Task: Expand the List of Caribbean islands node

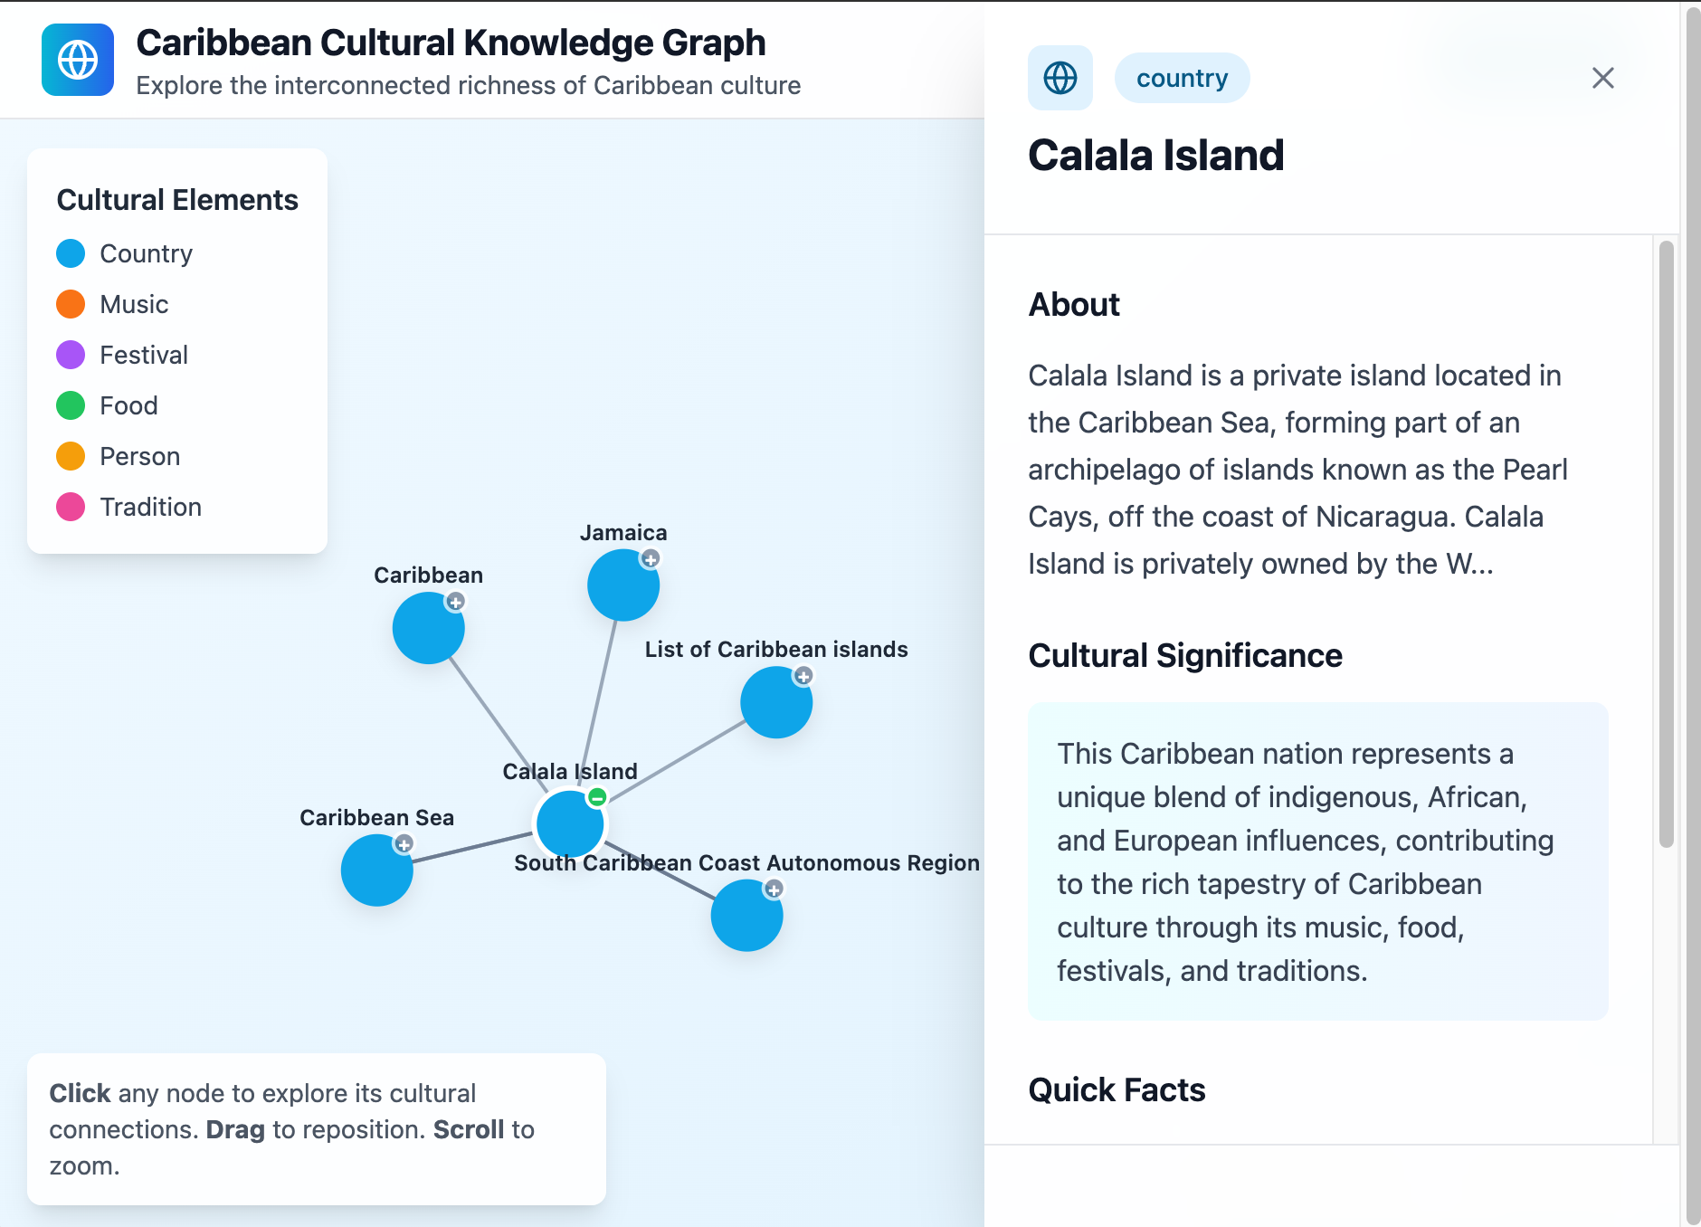Action: (803, 676)
